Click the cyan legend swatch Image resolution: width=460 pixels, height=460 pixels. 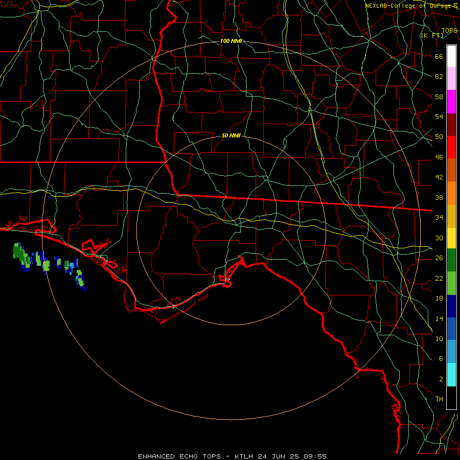click(451, 375)
